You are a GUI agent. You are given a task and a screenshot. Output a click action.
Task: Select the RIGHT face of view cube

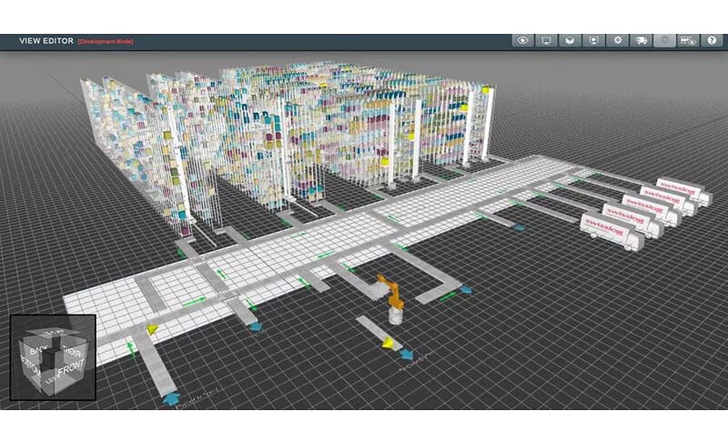(74, 350)
